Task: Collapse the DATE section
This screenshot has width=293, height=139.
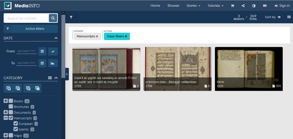Action: pyautogui.click(x=56, y=38)
